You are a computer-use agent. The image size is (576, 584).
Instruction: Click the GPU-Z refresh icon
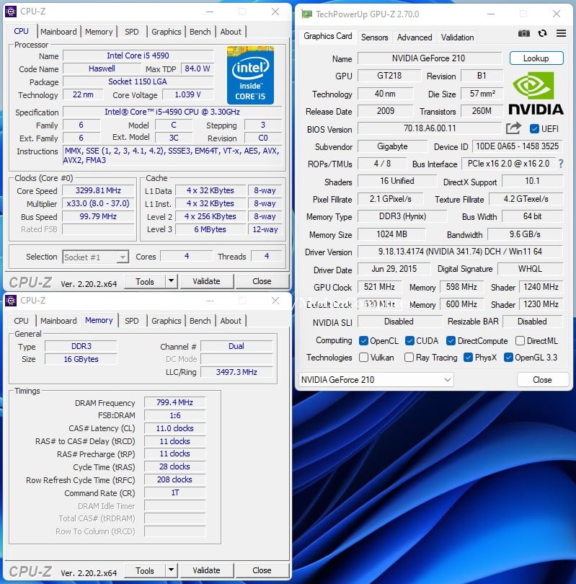pyautogui.click(x=543, y=33)
